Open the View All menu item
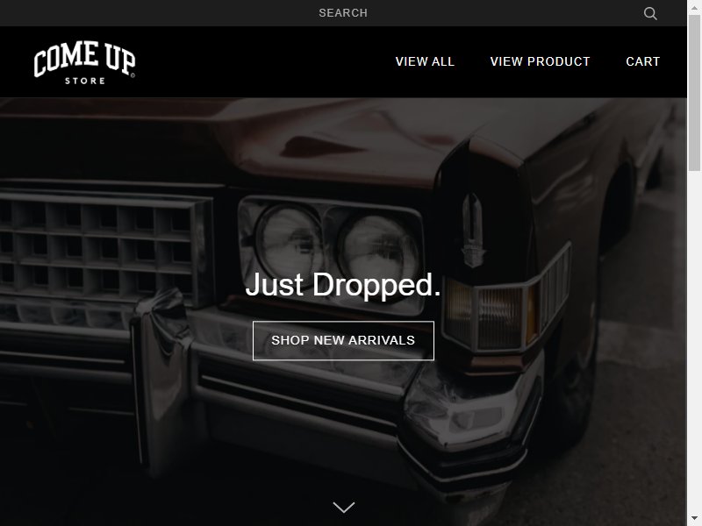This screenshot has height=526, width=702. 425,61
